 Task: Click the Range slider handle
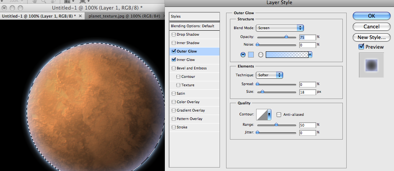277,124
